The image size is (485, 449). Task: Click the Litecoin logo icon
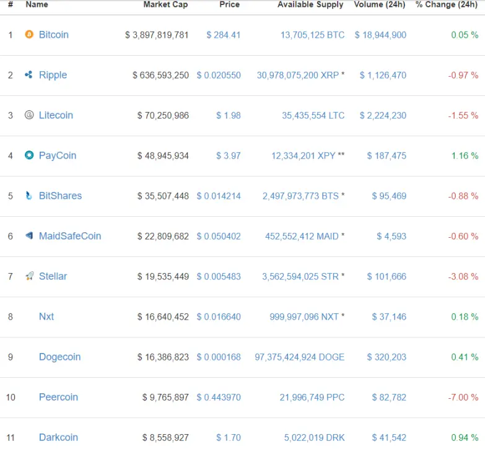click(x=29, y=115)
